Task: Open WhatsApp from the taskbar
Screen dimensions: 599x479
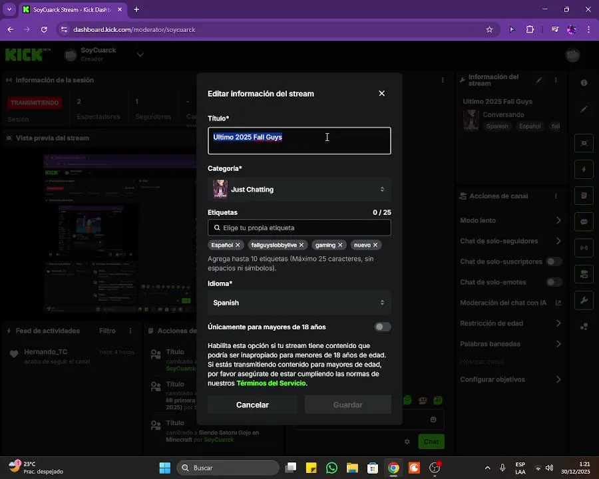Action: [331, 468]
